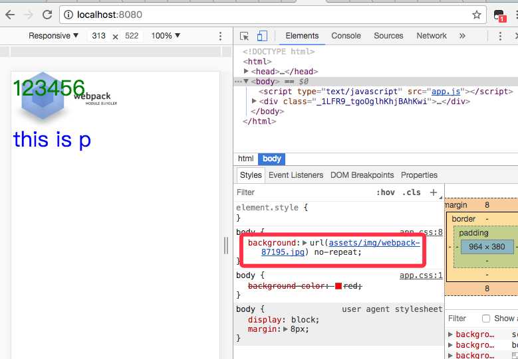Click the localhost:8080 address bar
Viewport: 518px width, 359px height.
pos(273,15)
